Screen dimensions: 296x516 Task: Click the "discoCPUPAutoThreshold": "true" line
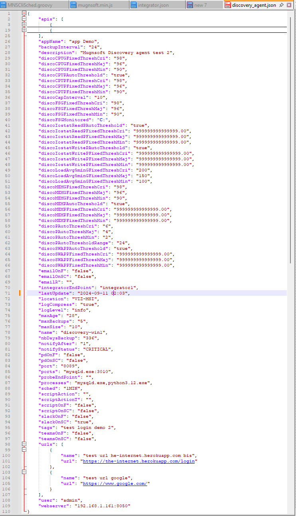(84, 75)
